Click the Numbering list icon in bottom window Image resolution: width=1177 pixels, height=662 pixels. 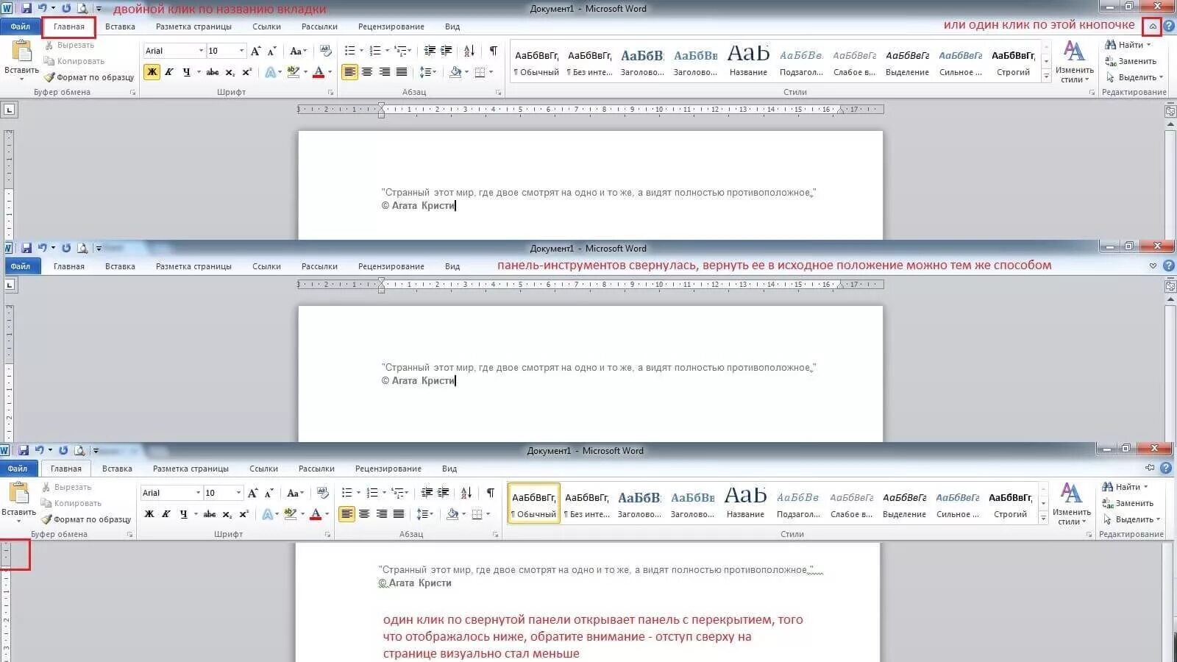[x=371, y=493]
